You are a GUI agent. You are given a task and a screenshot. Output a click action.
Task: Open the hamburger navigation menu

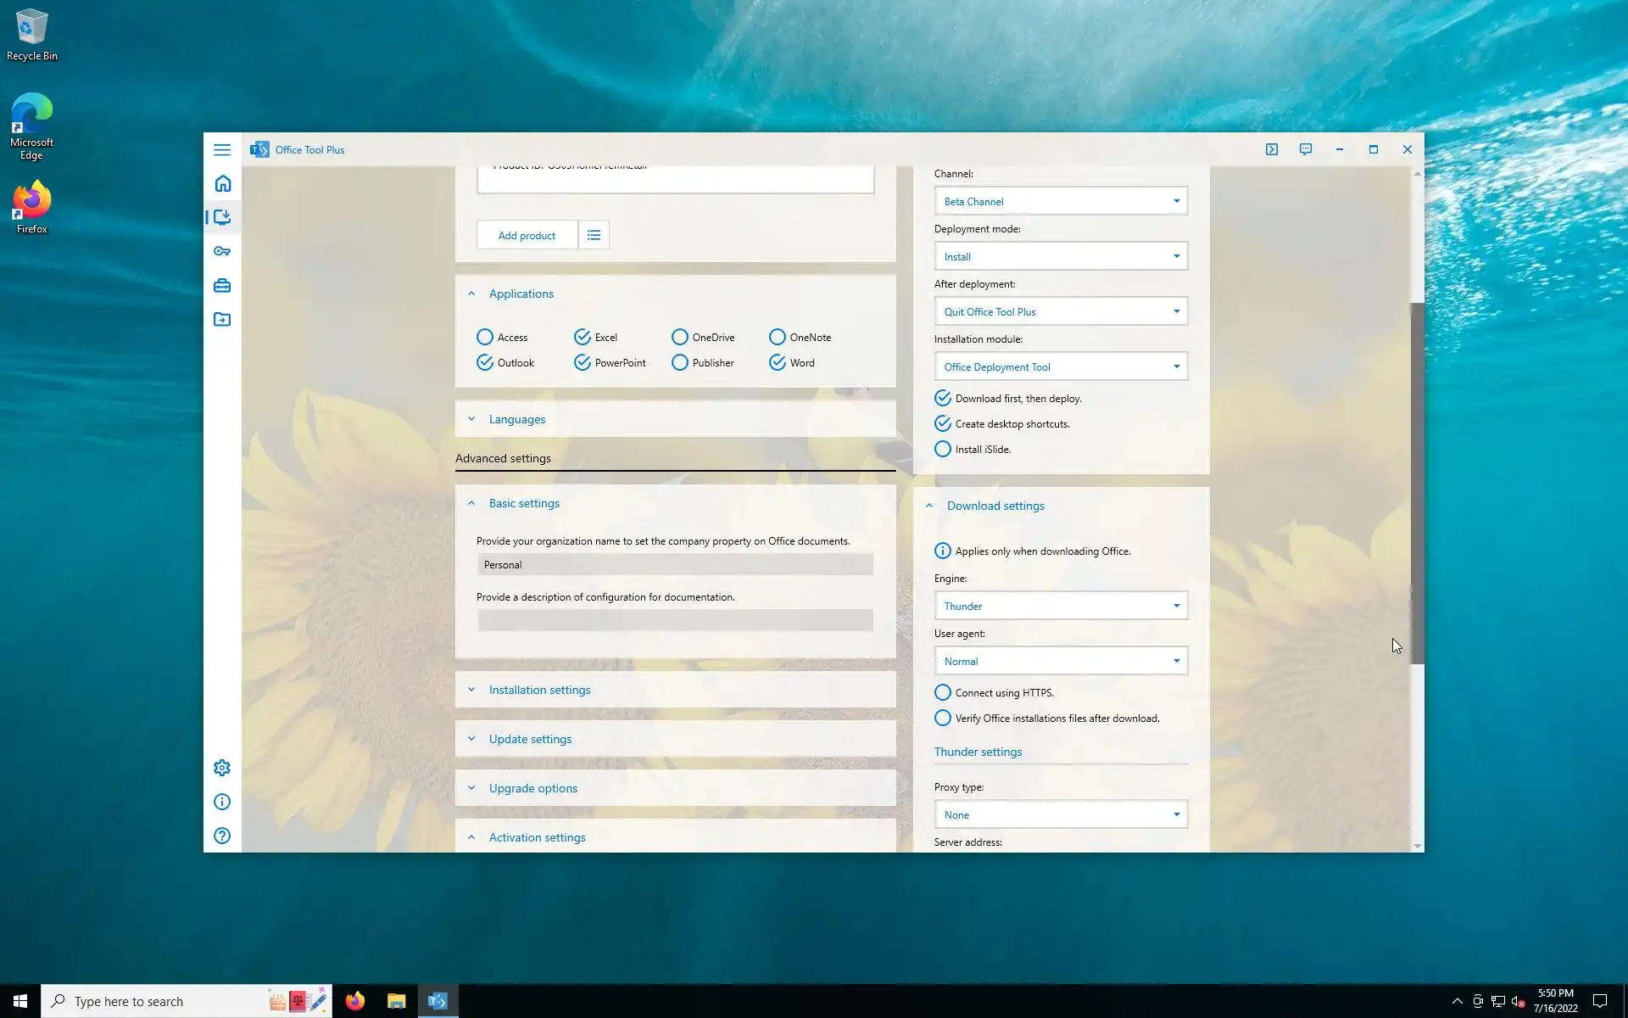pyautogui.click(x=222, y=150)
